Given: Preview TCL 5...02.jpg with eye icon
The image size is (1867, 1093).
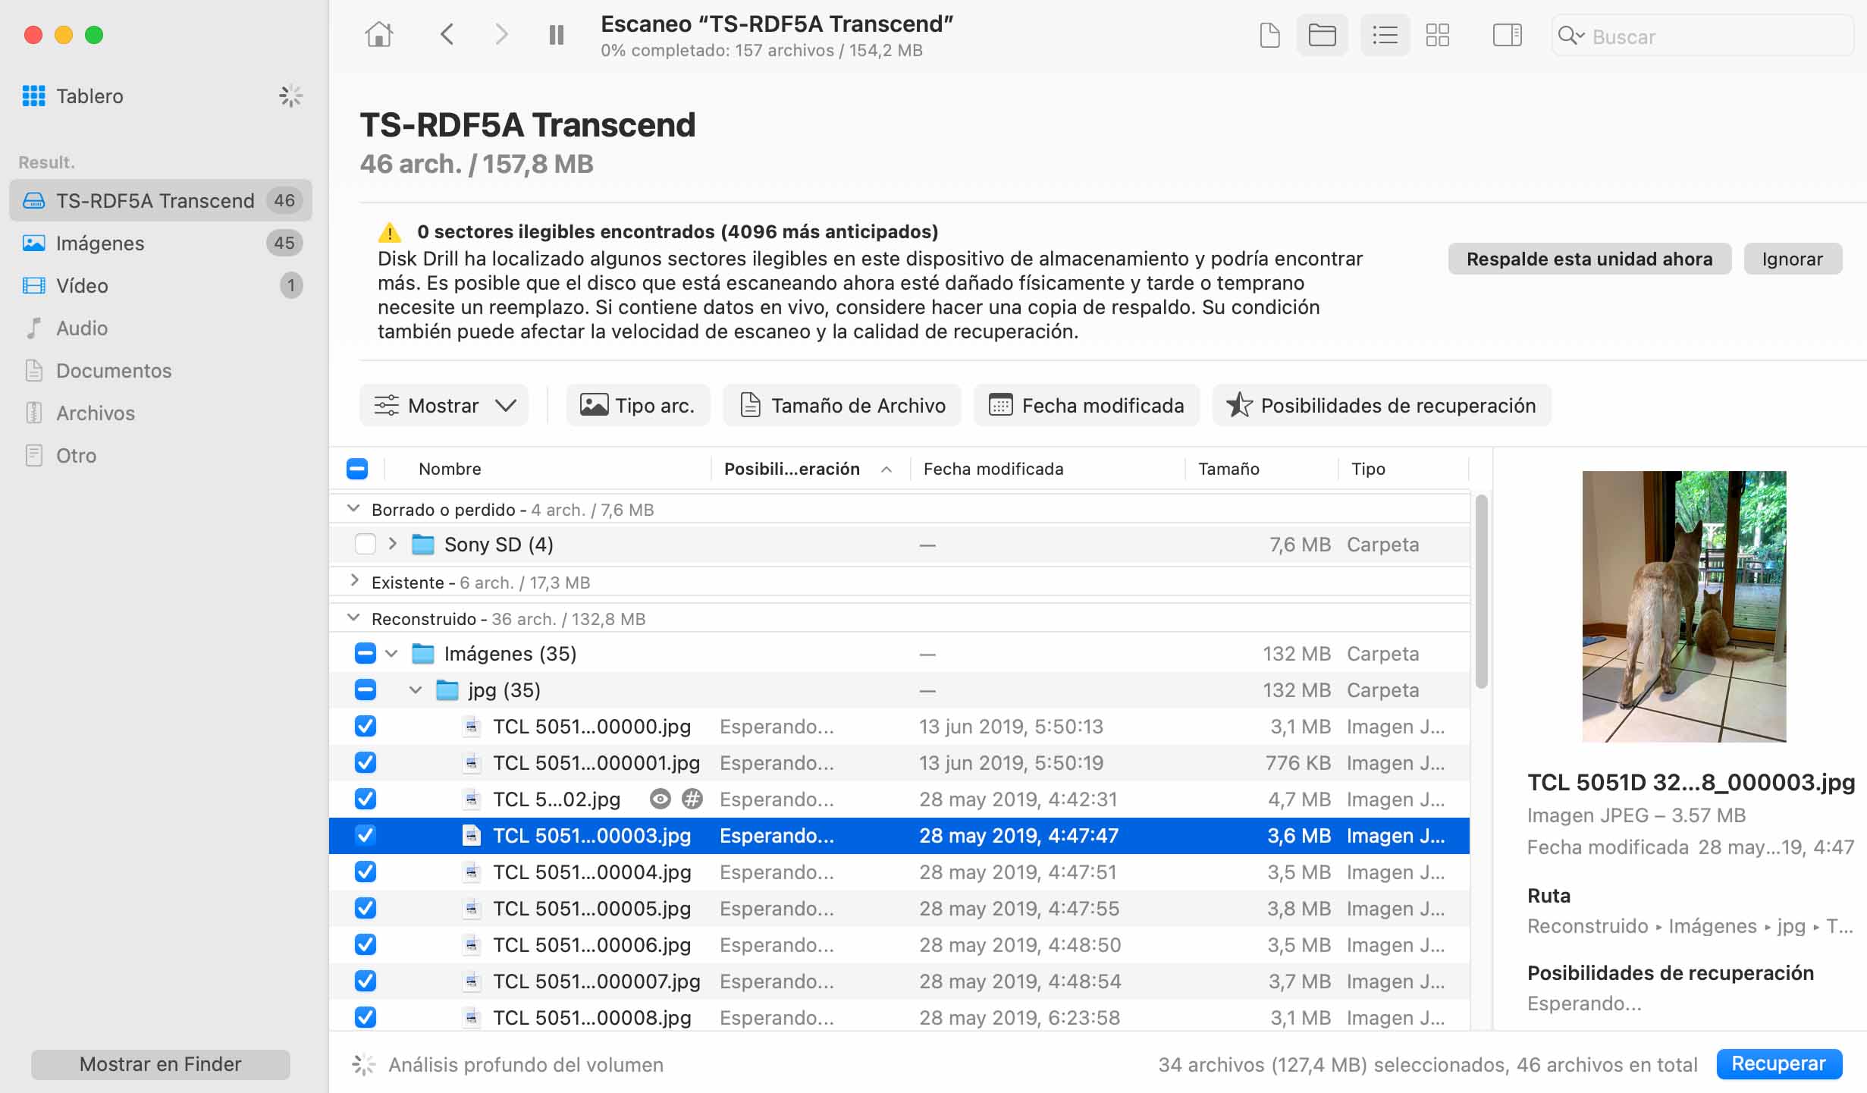Looking at the screenshot, I should pyautogui.click(x=661, y=799).
